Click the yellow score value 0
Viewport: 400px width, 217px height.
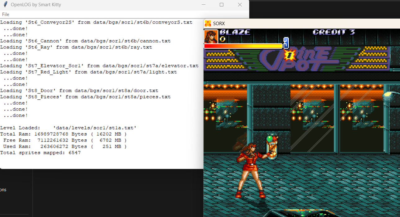222,39
